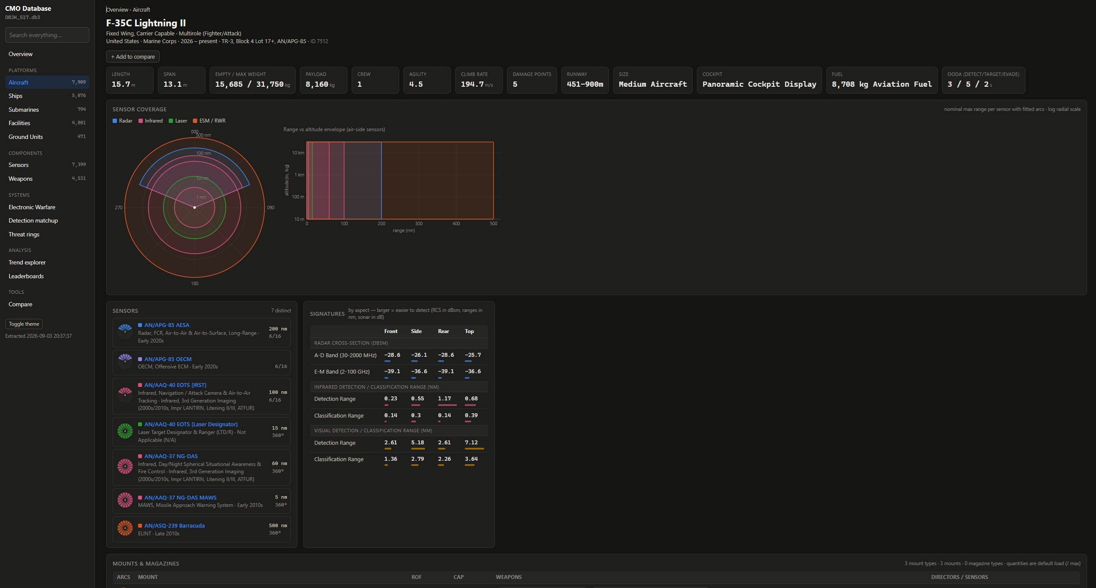Open the Leaderboards page

point(47,276)
